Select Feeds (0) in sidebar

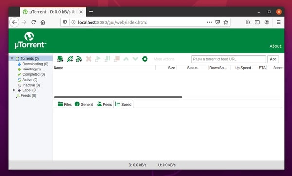click(28, 96)
